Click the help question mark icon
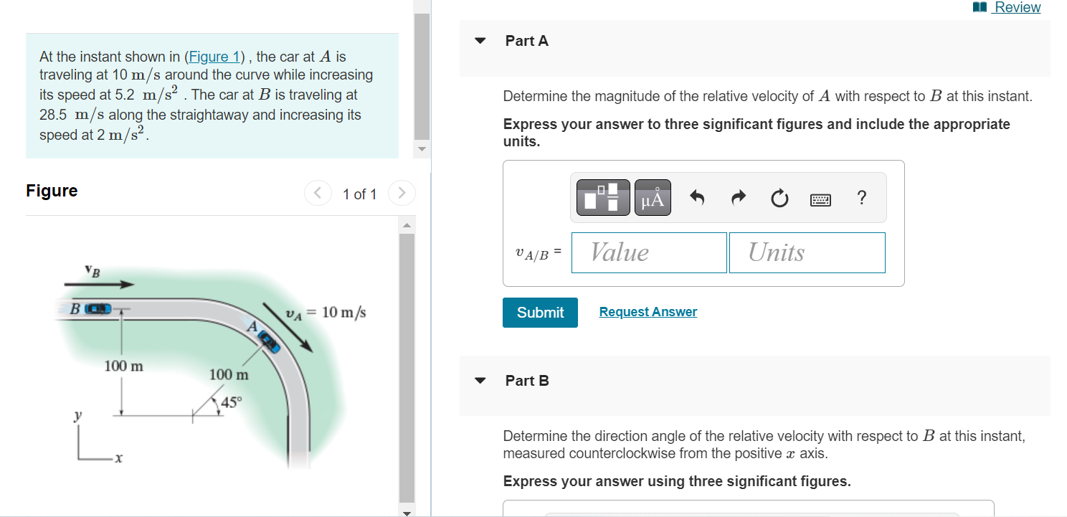This screenshot has height=517, width=1067. pyautogui.click(x=861, y=198)
